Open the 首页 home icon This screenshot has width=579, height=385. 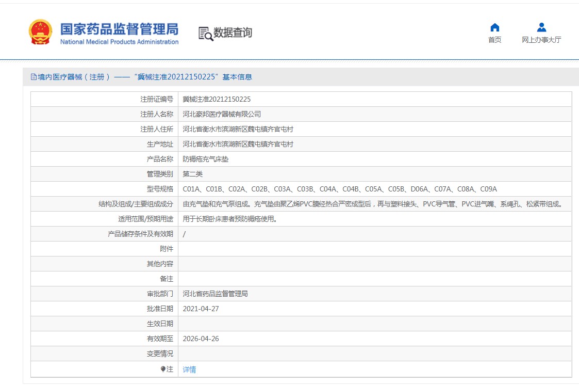coord(495,27)
